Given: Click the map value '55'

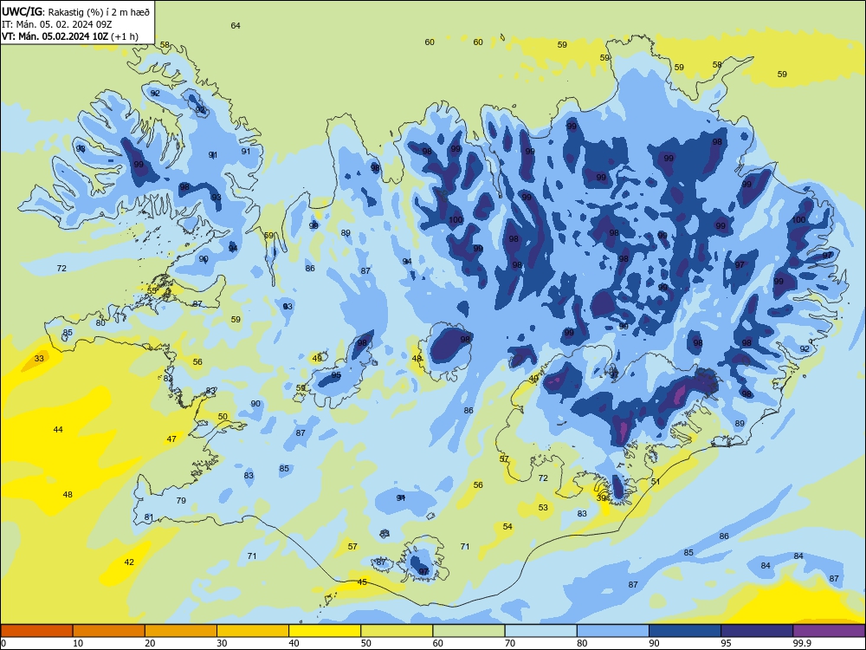Looking at the screenshot, I should click(x=152, y=290).
